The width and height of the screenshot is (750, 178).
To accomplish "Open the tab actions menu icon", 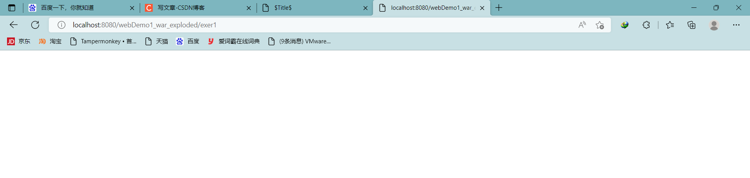I will tap(12, 8).
